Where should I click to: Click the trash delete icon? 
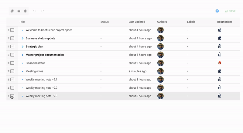point(26,11)
